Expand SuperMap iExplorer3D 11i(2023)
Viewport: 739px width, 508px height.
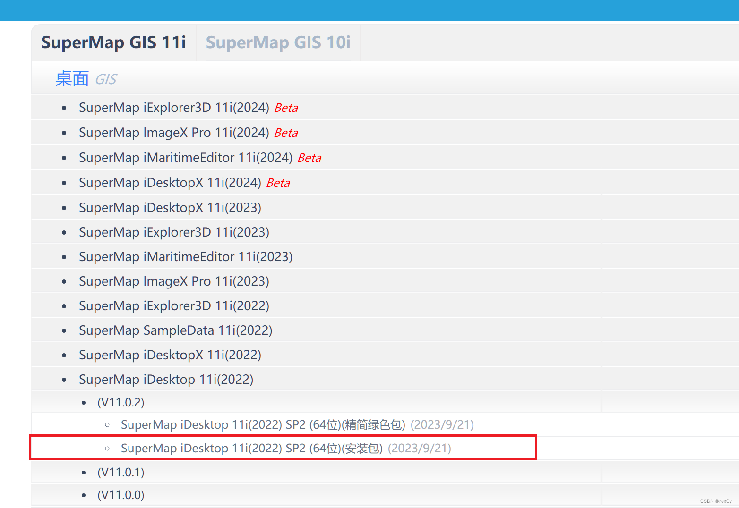174,232
